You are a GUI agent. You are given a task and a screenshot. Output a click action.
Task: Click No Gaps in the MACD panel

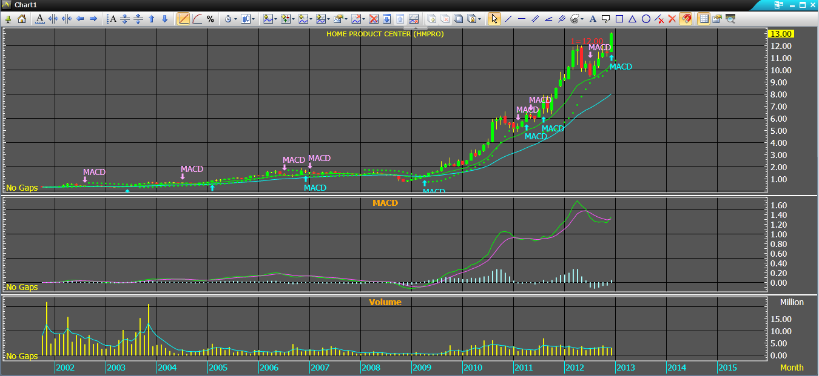coord(22,287)
